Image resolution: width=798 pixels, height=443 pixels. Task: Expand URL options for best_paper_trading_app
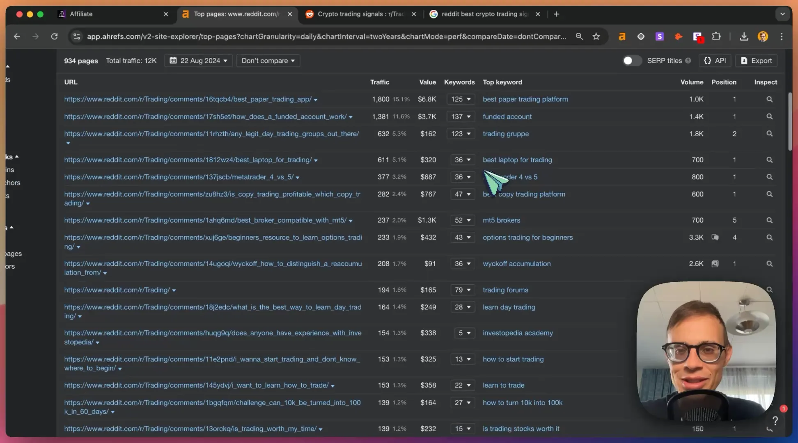point(315,100)
